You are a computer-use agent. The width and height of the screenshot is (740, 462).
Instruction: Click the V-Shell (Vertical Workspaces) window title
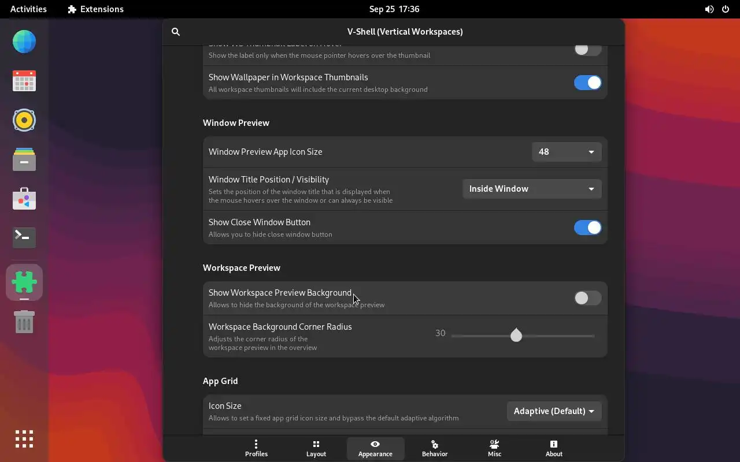405,32
